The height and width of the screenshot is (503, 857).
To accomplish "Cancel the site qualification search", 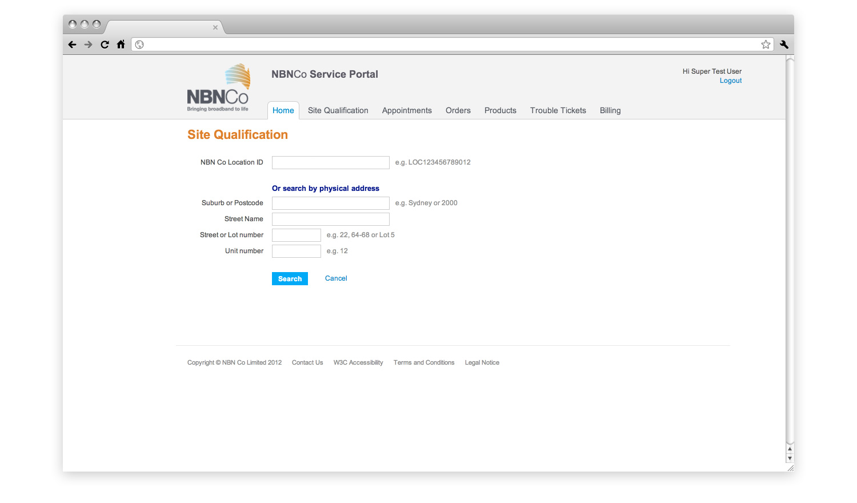I will [336, 278].
